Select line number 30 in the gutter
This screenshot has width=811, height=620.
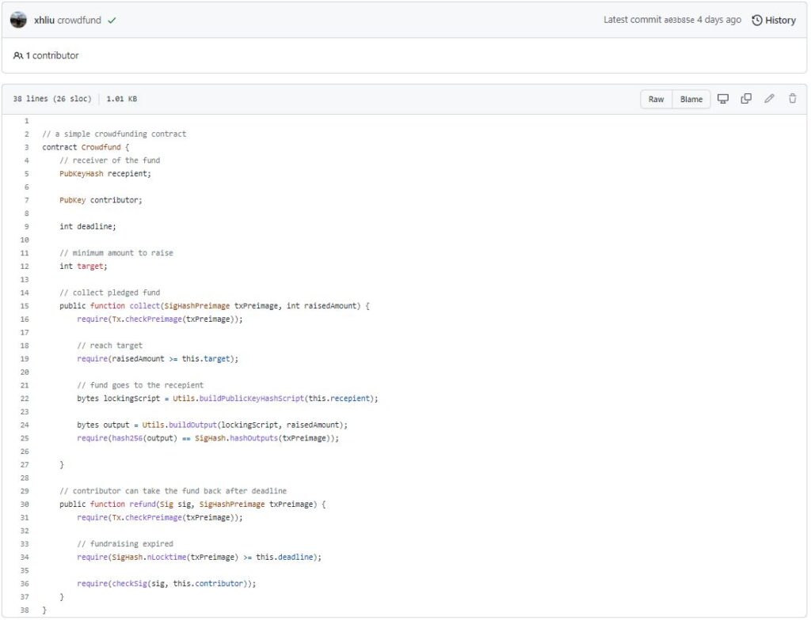tap(25, 505)
